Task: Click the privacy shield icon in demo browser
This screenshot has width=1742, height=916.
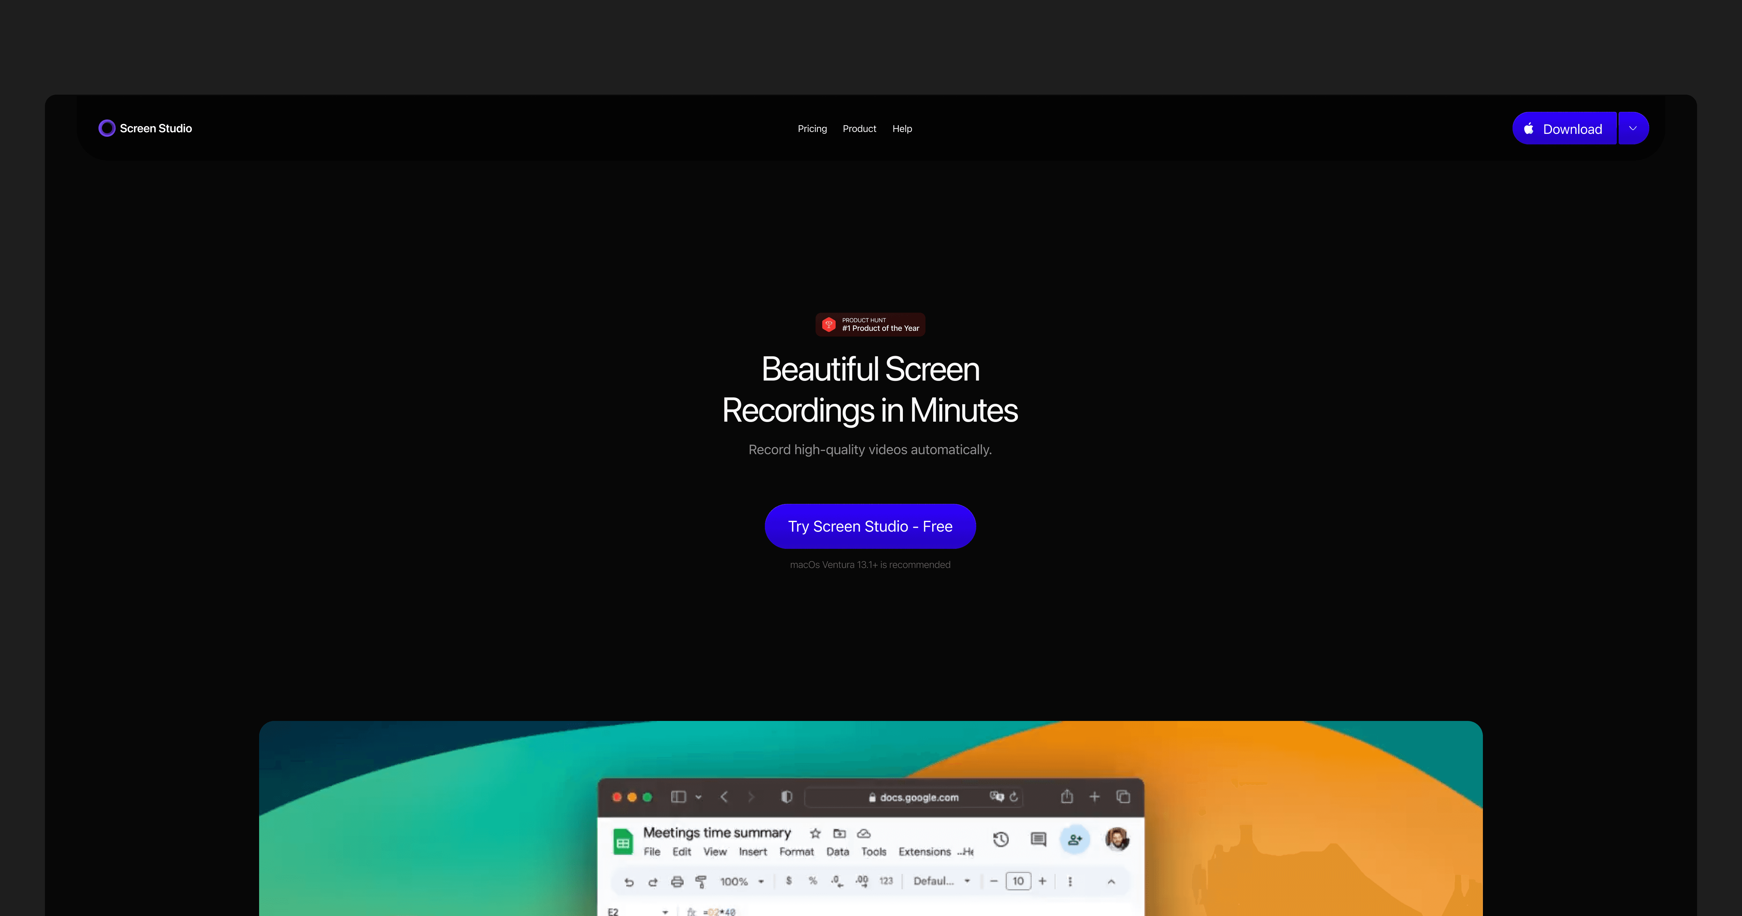Action: point(787,797)
